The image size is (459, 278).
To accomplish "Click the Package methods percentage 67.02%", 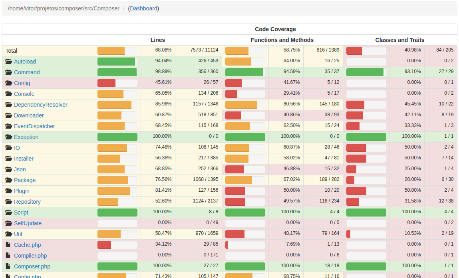I will (x=292, y=179).
